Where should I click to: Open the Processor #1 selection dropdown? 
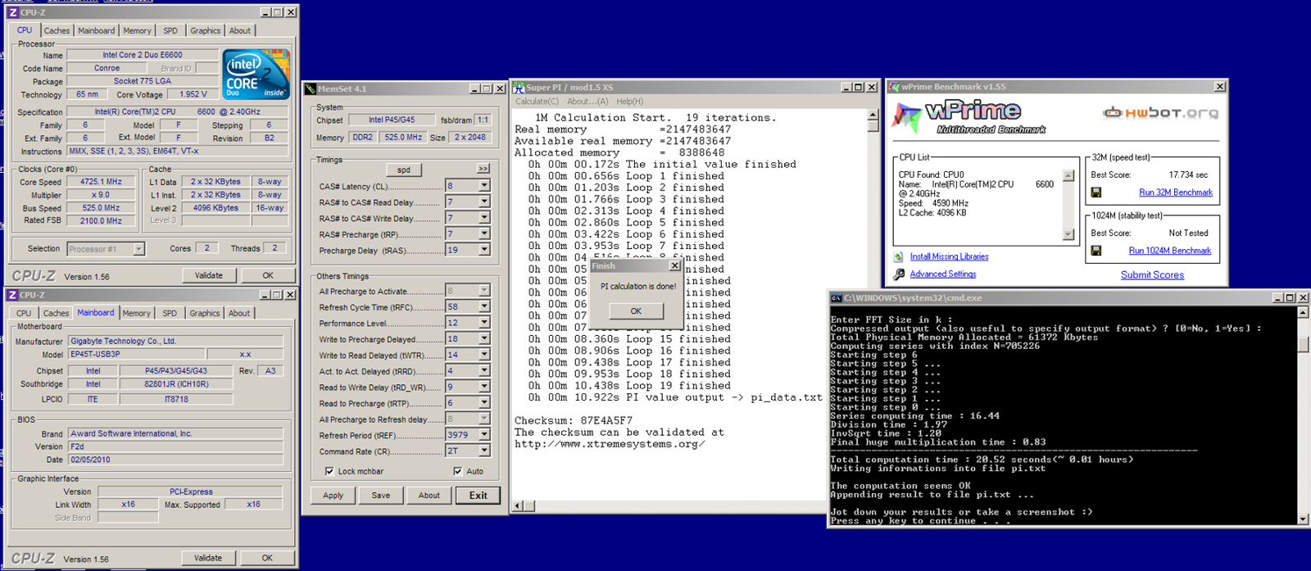point(138,249)
